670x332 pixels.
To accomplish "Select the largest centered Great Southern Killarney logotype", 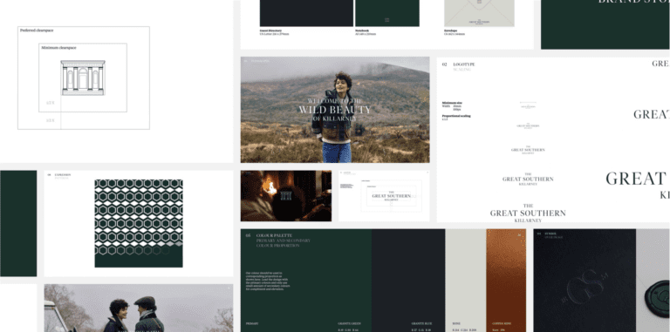I will click(528, 213).
